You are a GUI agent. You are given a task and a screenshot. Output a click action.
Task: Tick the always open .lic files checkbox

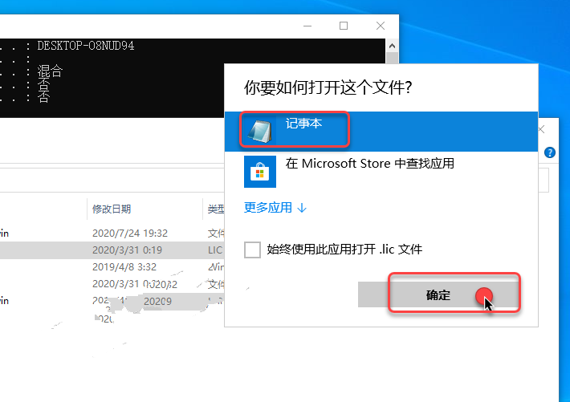[x=252, y=250]
